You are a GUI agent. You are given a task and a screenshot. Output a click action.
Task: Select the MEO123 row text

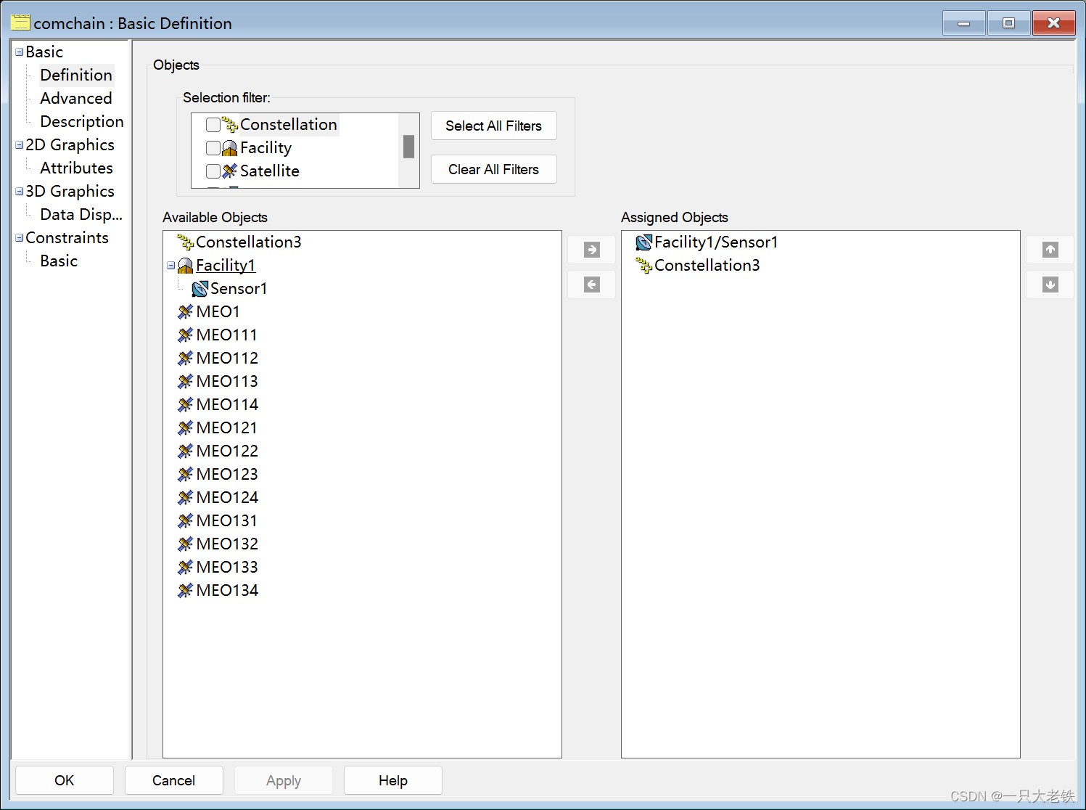(227, 475)
